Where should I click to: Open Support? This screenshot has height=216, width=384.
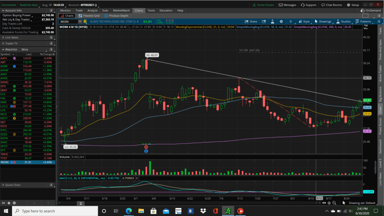pos(308,5)
